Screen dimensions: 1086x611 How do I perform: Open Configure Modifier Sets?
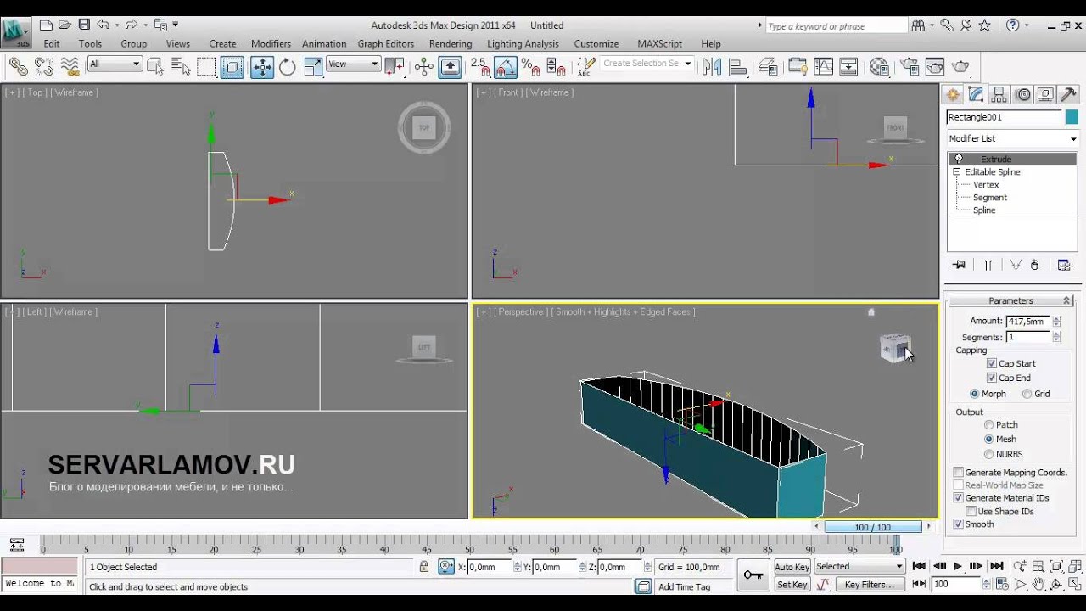tap(1064, 265)
